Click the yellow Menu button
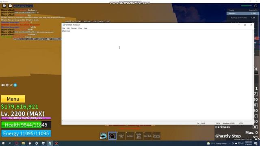Screen dimensions: 260x146 click(13, 99)
